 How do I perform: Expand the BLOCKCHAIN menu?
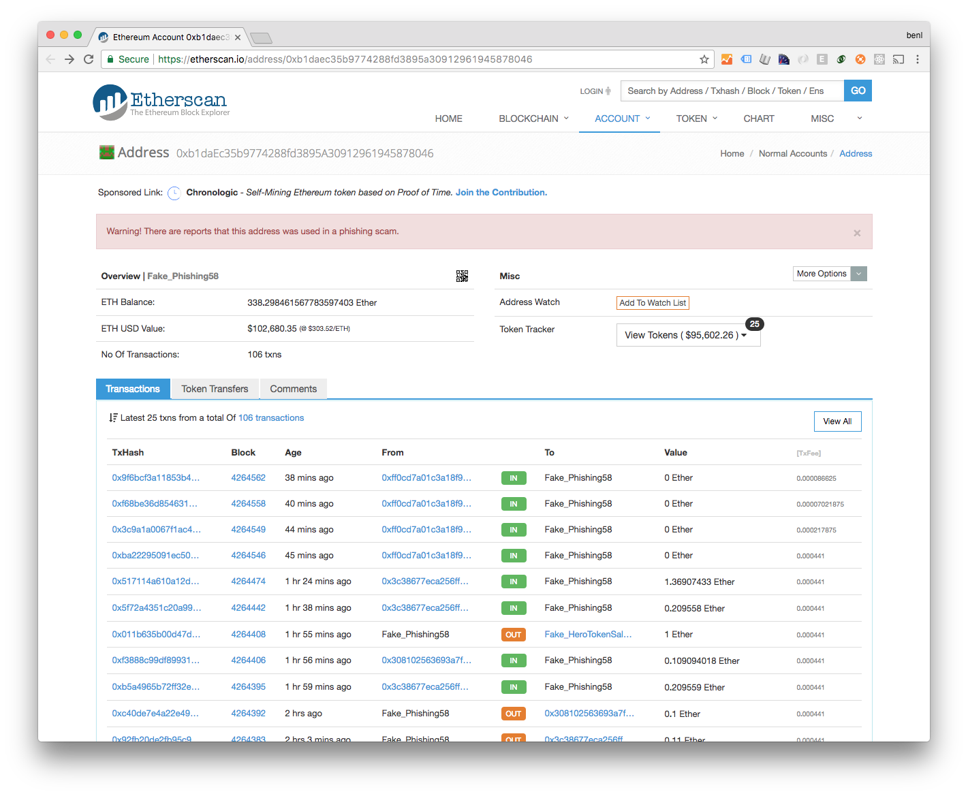pyautogui.click(x=533, y=118)
